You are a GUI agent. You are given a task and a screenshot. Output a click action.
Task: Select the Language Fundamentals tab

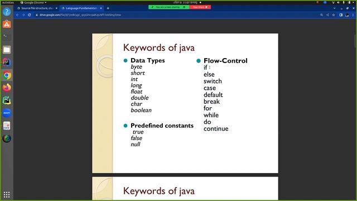(x=81, y=8)
